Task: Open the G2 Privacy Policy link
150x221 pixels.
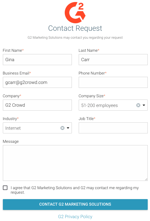Action: 75,216
